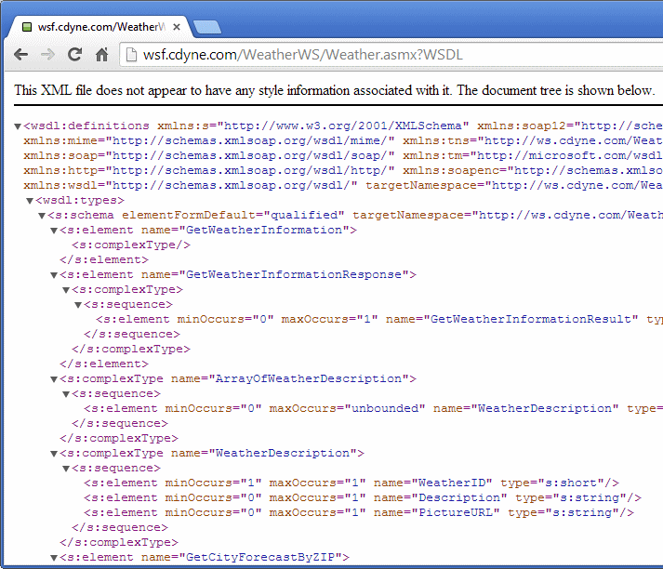Click the tab favicon for wsf.cdyne.com
The width and height of the screenshot is (663, 569).
point(27,27)
